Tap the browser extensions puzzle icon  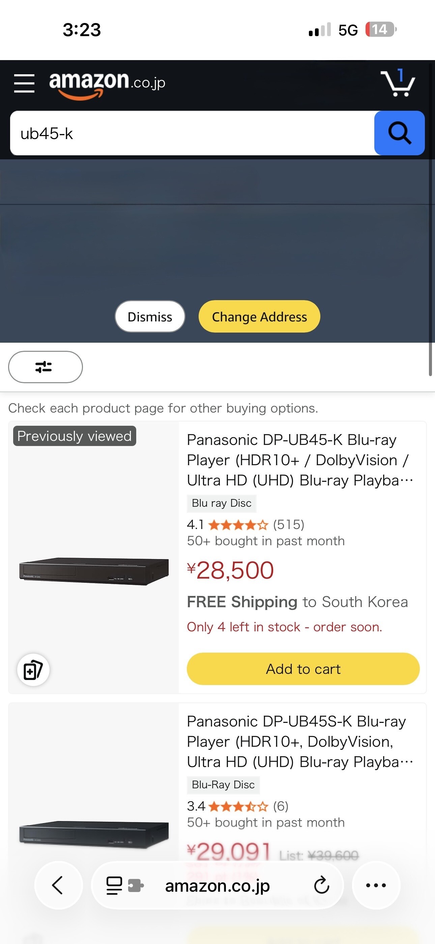[x=136, y=885]
